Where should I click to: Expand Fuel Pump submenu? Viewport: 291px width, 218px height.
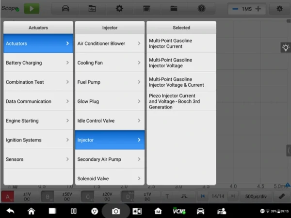pos(110,82)
